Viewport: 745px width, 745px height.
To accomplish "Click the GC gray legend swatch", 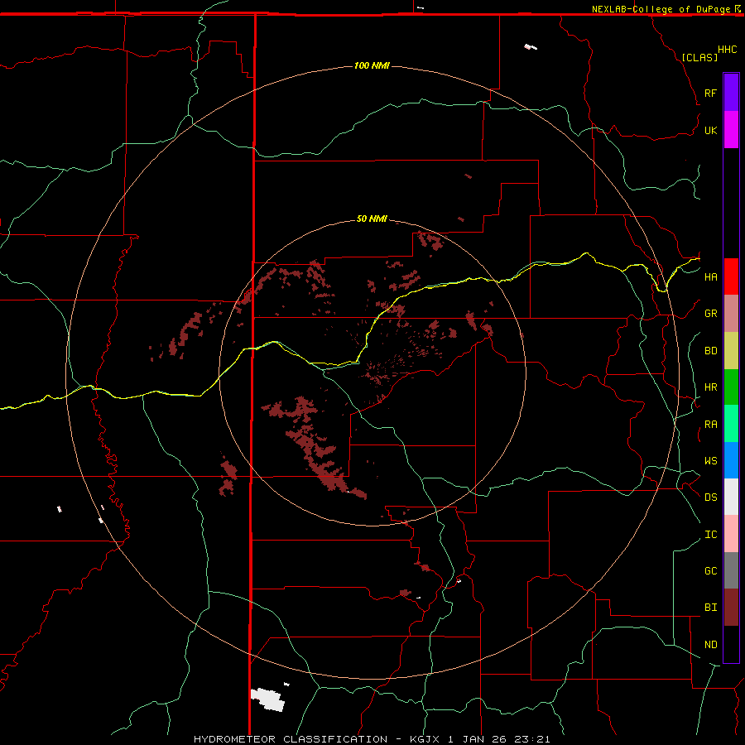I will point(731,570).
